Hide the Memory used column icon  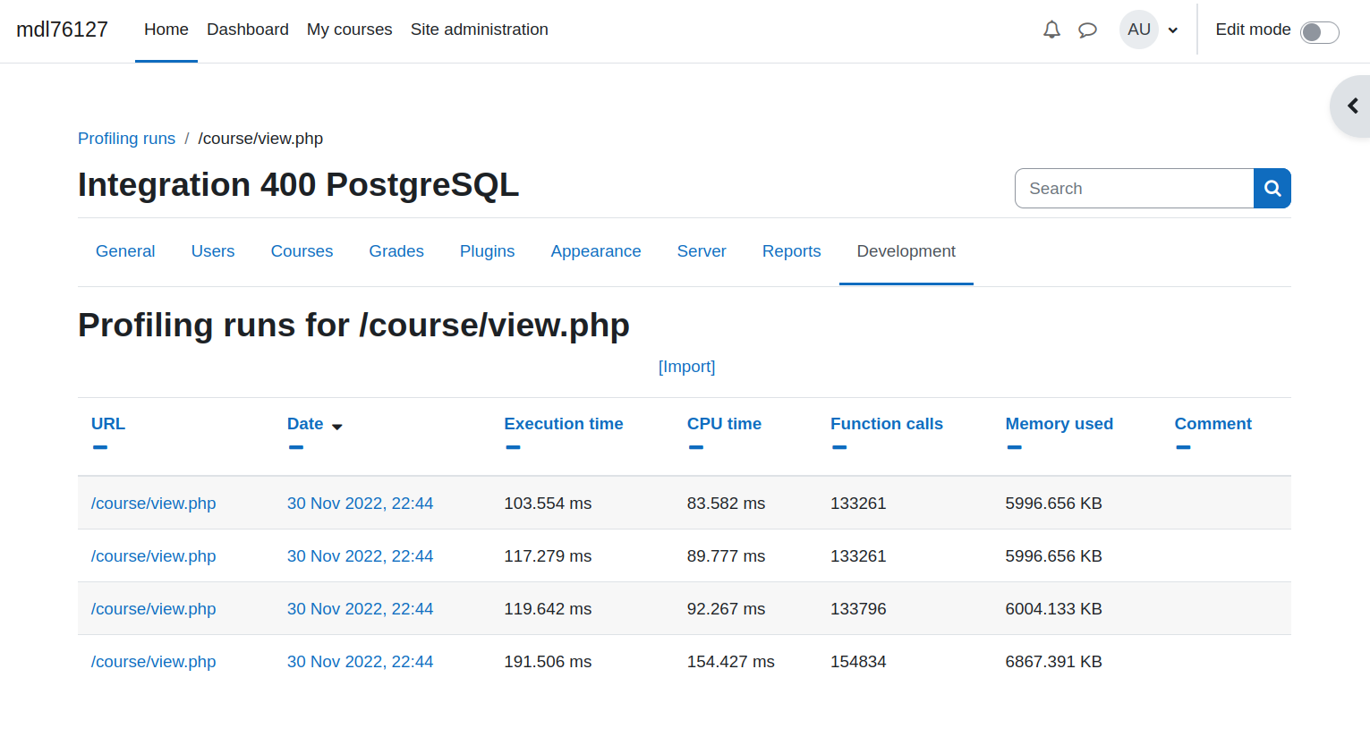tap(1014, 447)
